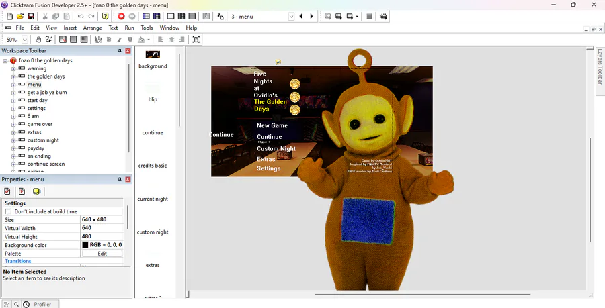This screenshot has width=605, height=308.
Task: Click the magnifier Find icon at bottom
Action: point(16,304)
